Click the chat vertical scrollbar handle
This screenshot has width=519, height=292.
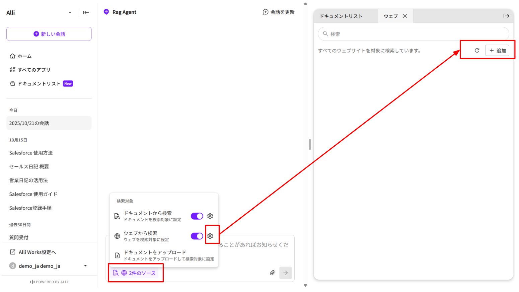pyautogui.click(x=310, y=145)
